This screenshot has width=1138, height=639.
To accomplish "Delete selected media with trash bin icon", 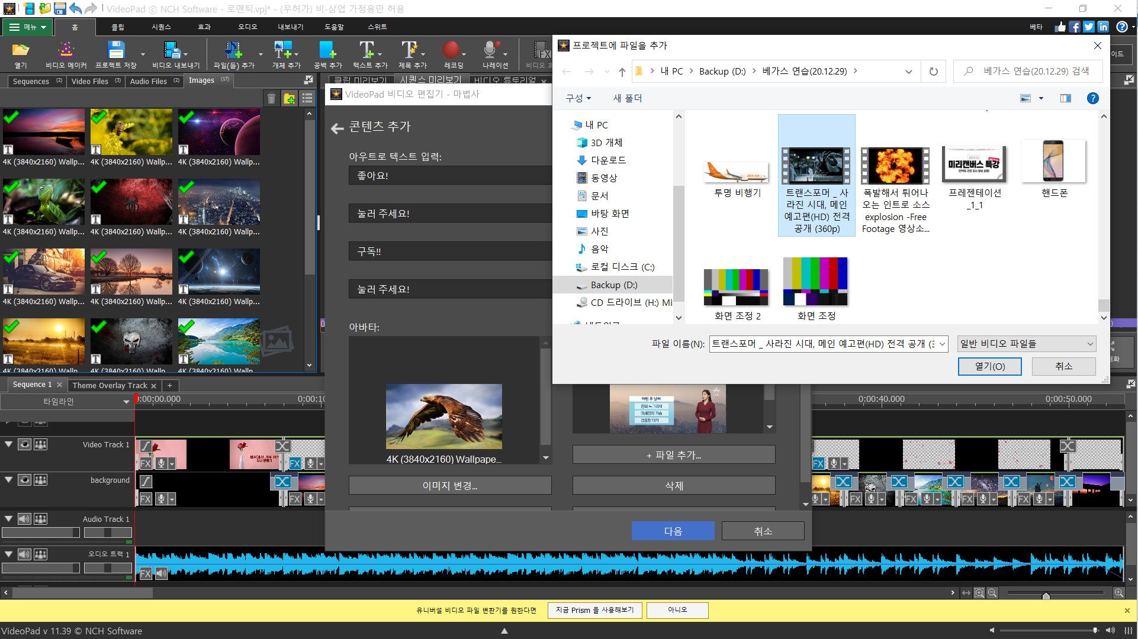I will tap(271, 99).
